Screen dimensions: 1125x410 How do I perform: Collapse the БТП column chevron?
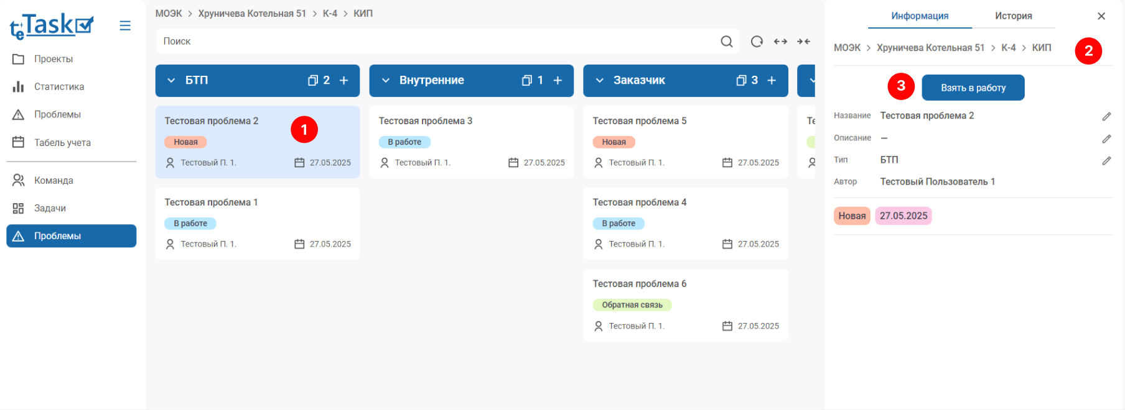[x=171, y=81]
